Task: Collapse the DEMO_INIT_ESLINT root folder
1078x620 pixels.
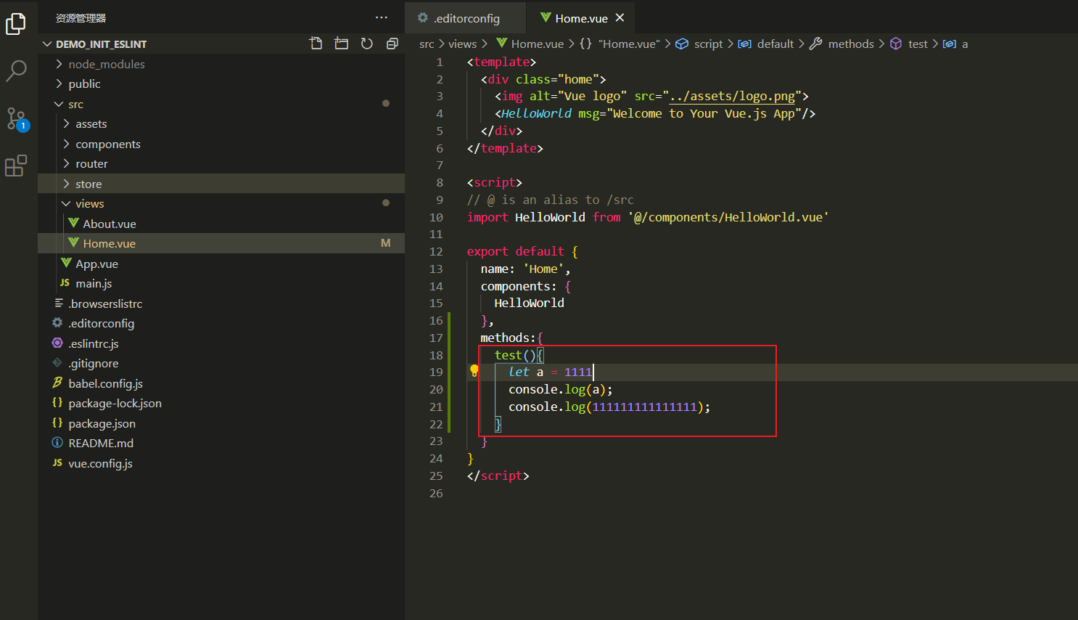Action: pos(47,44)
